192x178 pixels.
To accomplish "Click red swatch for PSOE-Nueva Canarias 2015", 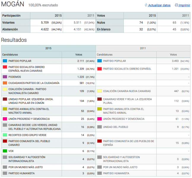I will (x=5, y=67).
